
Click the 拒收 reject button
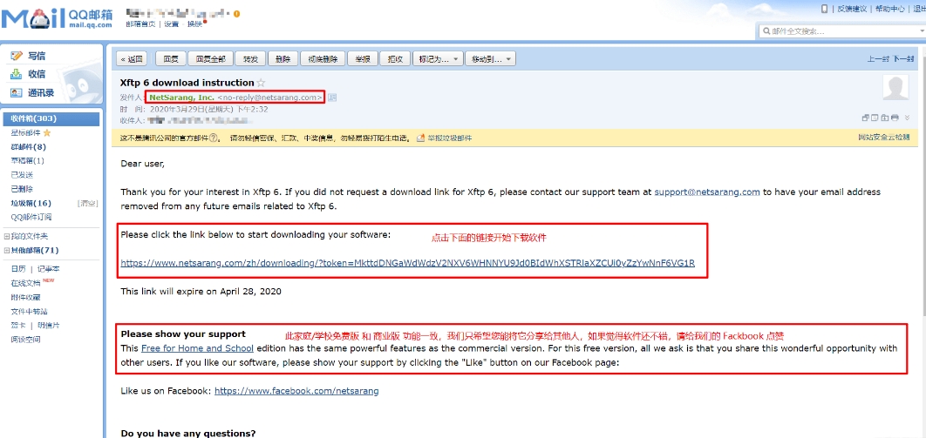tap(395, 59)
